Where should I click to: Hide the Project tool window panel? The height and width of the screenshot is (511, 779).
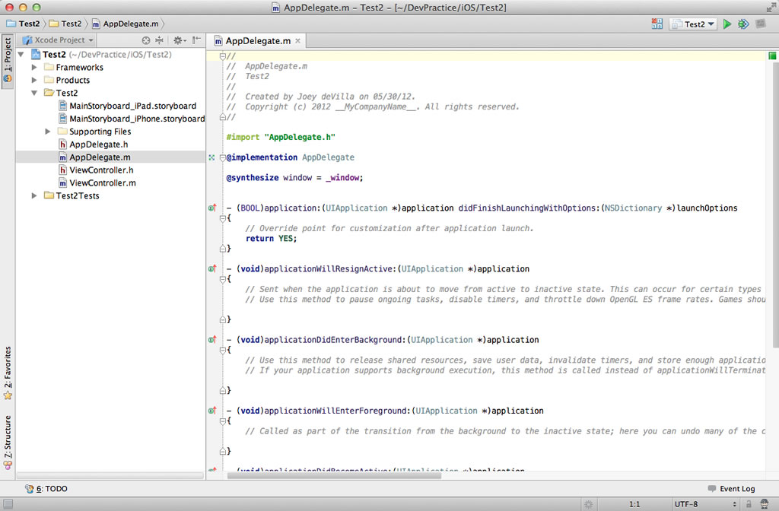(197, 40)
